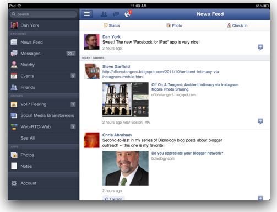Image resolution: width=277 pixels, height=212 pixels.
Task: Click the Account gear icon
Action: [14, 183]
